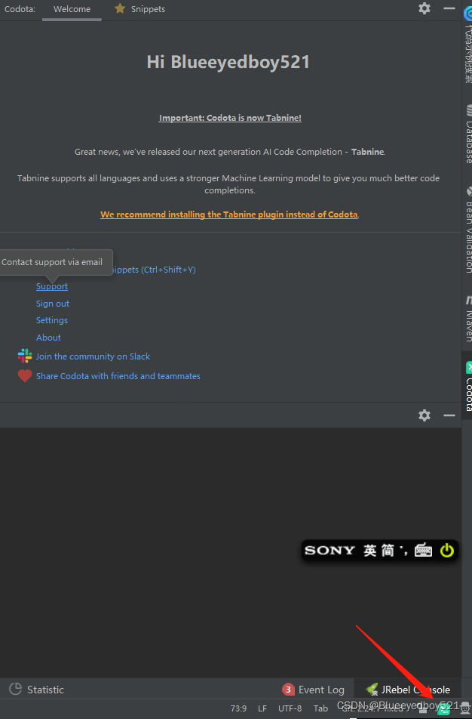Open the Bean Validation tool window tab

[468, 230]
